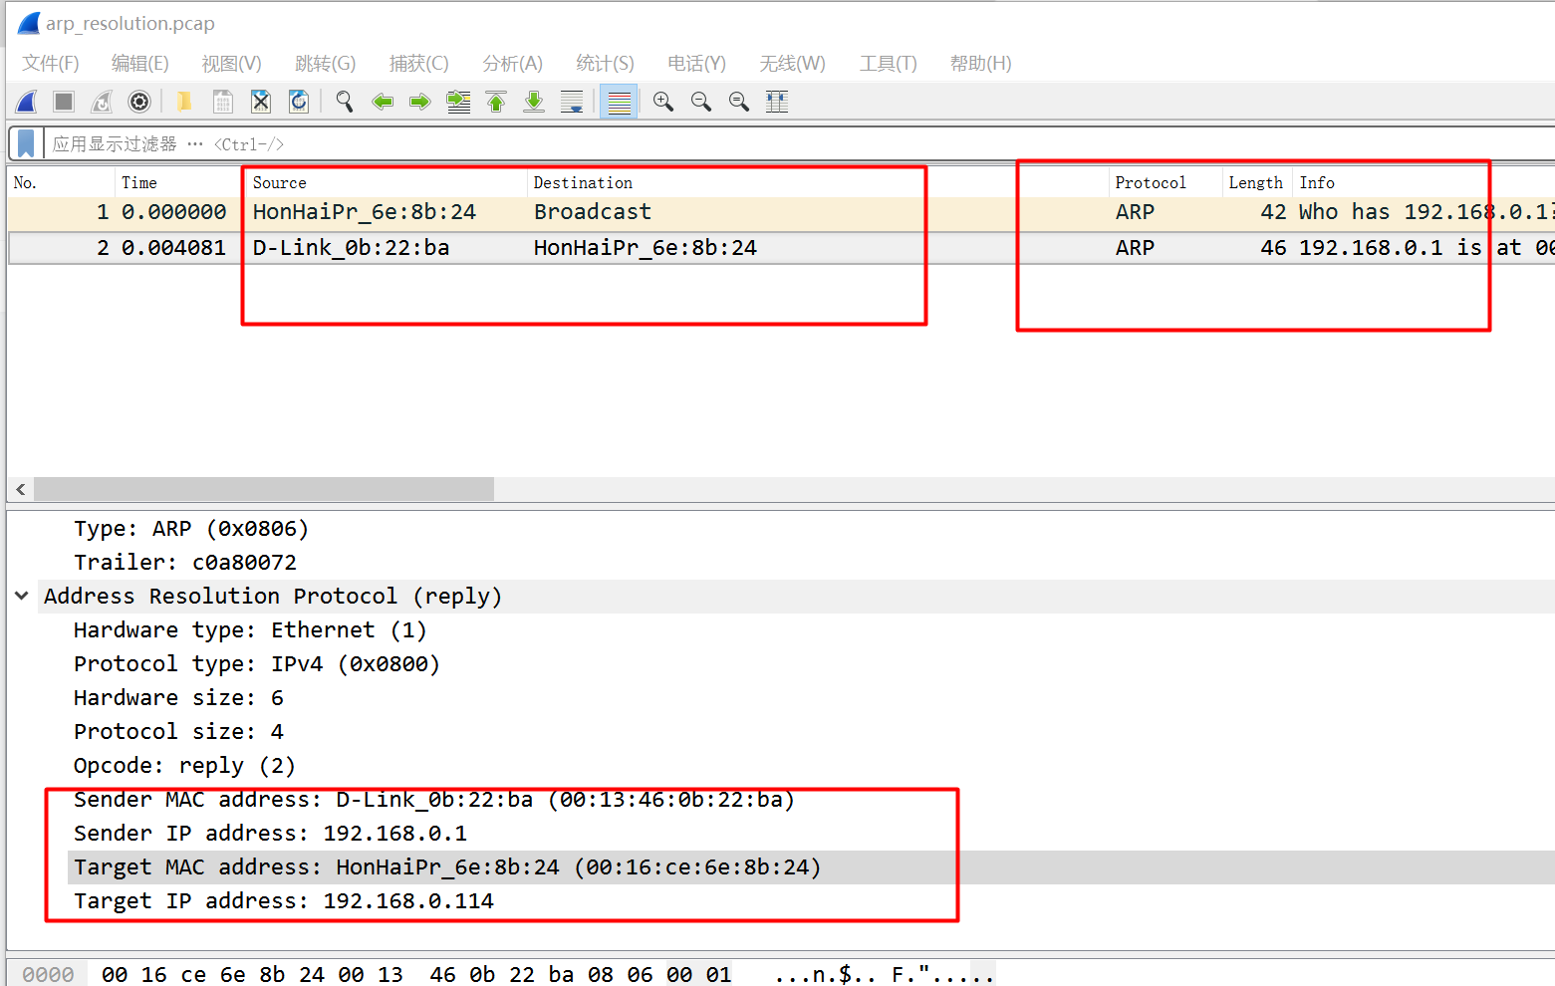Sort by the Time column header
Image resolution: width=1555 pixels, height=986 pixels.
(x=180, y=182)
